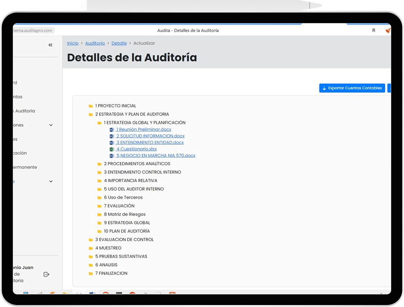The width and height of the screenshot is (404, 307).
Task: Click the Word icon beside 3 ENTENDIMIENTO ENTIDAD.docx
Action: [112, 143]
